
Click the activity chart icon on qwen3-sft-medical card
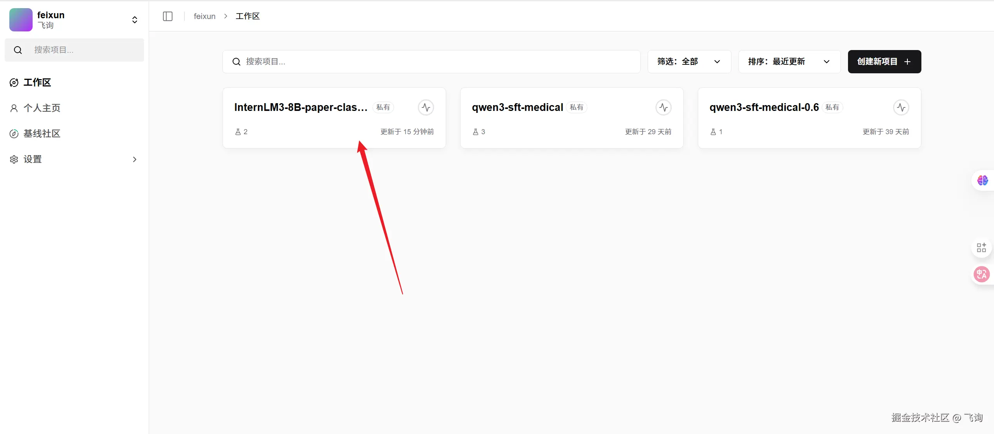click(664, 107)
